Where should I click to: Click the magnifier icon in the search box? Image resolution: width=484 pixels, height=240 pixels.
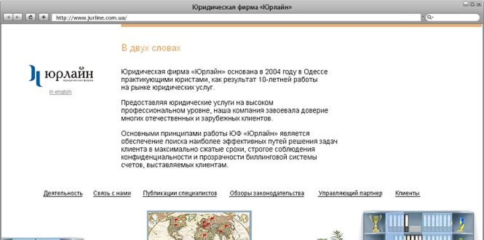[x=429, y=18]
